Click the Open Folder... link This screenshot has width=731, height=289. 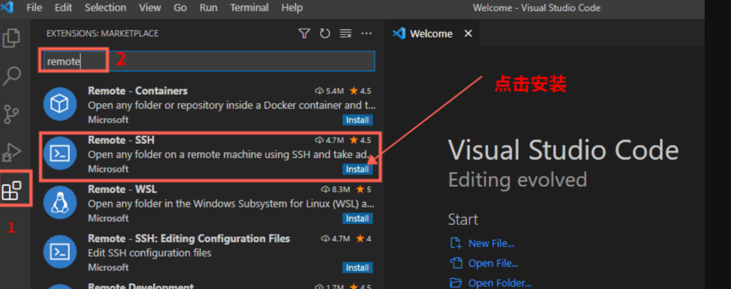click(500, 283)
